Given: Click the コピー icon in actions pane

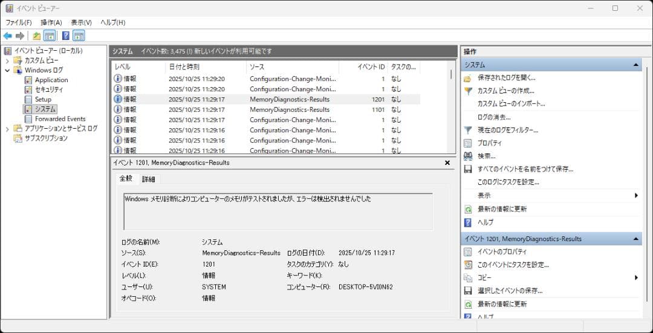Looking at the screenshot, I should coord(467,277).
